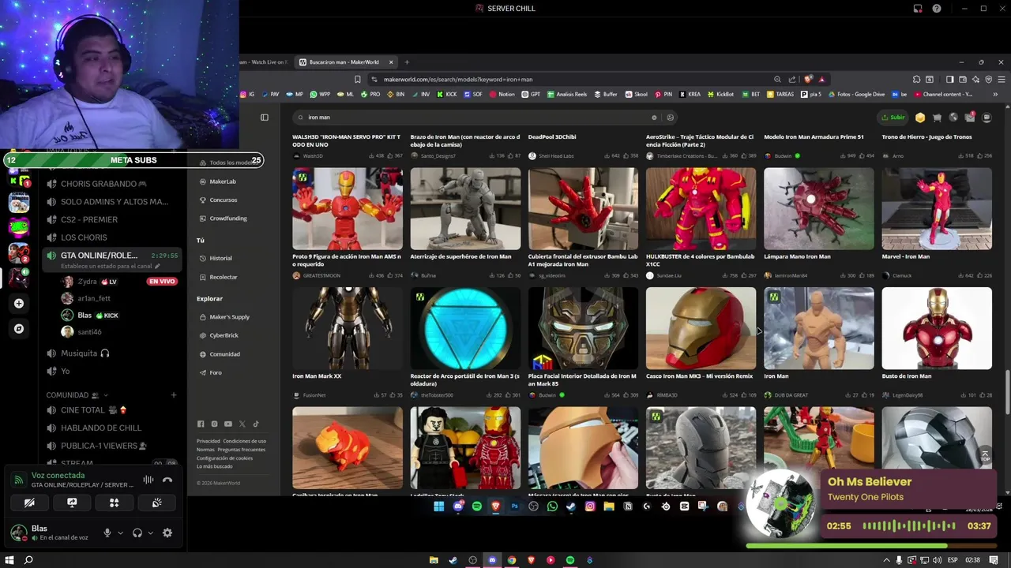Screen dimensions: 1011x568
Task: Mute the Discord microphone
Action: coord(107,533)
